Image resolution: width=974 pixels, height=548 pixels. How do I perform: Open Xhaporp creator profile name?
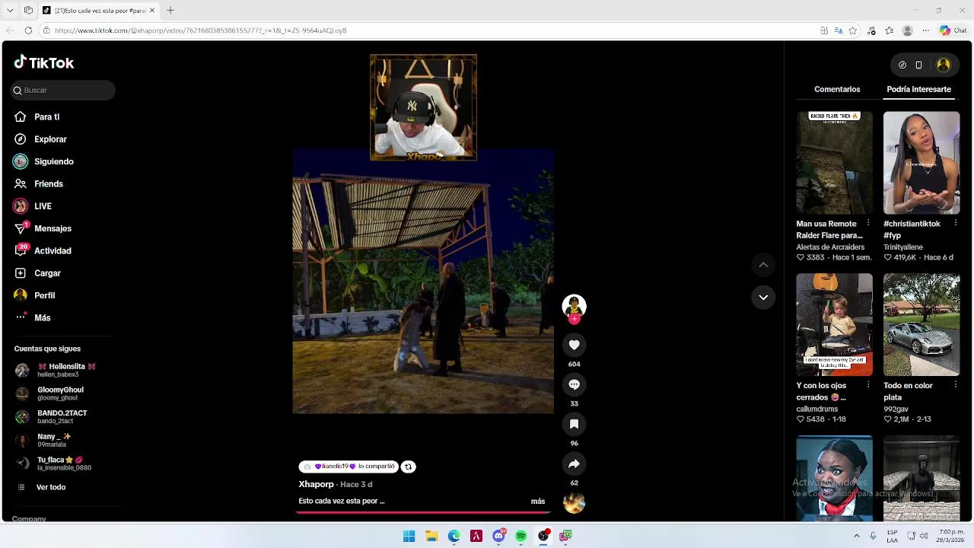tap(316, 484)
